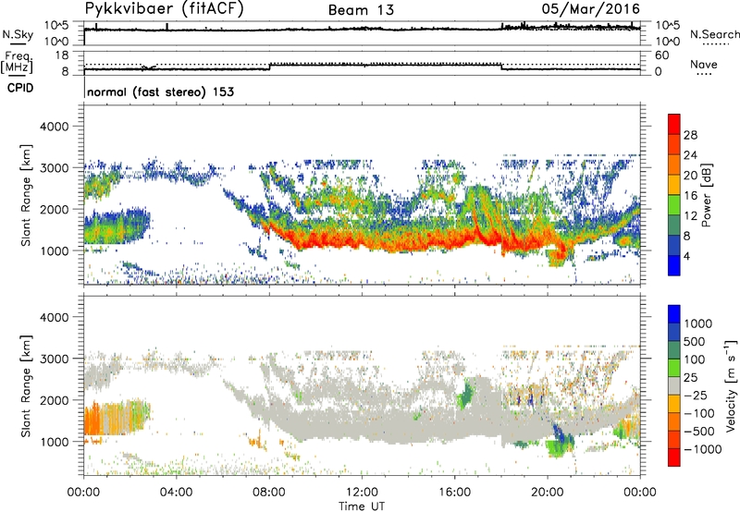The width and height of the screenshot is (740, 512).
Task: Click the date '05/Mar/2016'
Action: (591, 8)
